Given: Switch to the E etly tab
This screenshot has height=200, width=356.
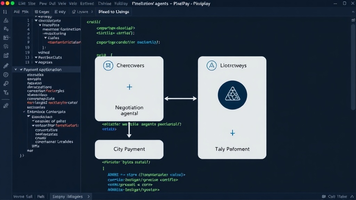Looking at the screenshot, I should coord(60,12).
